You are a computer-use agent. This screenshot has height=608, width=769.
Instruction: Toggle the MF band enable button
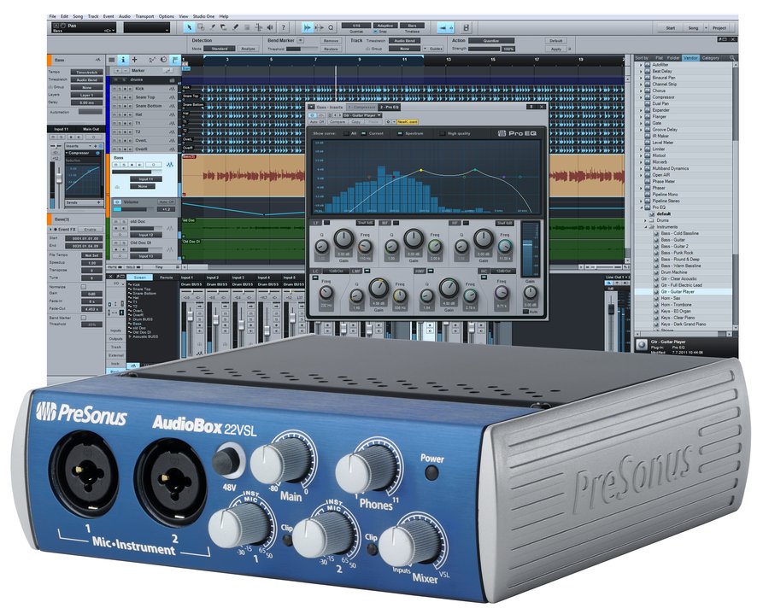tap(396, 223)
